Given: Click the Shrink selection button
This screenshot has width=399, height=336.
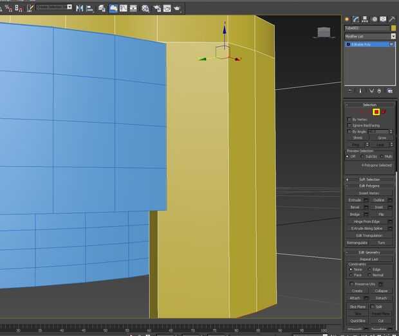Looking at the screenshot, I should click(x=358, y=137).
